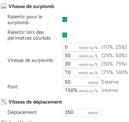Focus the [50%, 75%) overhang speed input

click(x=82, y=64)
